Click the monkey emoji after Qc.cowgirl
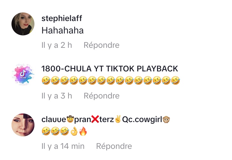Image resolution: width=232 pixels, height=160 pixels. [166, 120]
